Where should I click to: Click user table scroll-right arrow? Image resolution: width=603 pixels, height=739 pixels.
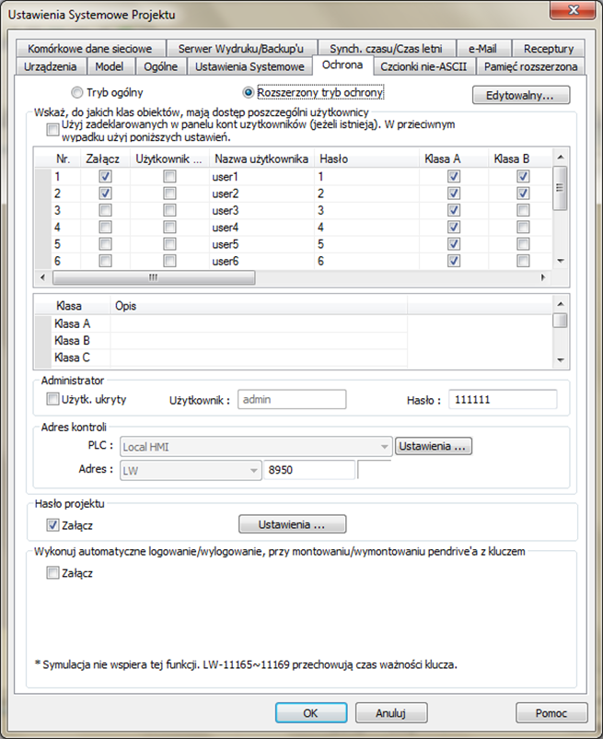point(543,277)
